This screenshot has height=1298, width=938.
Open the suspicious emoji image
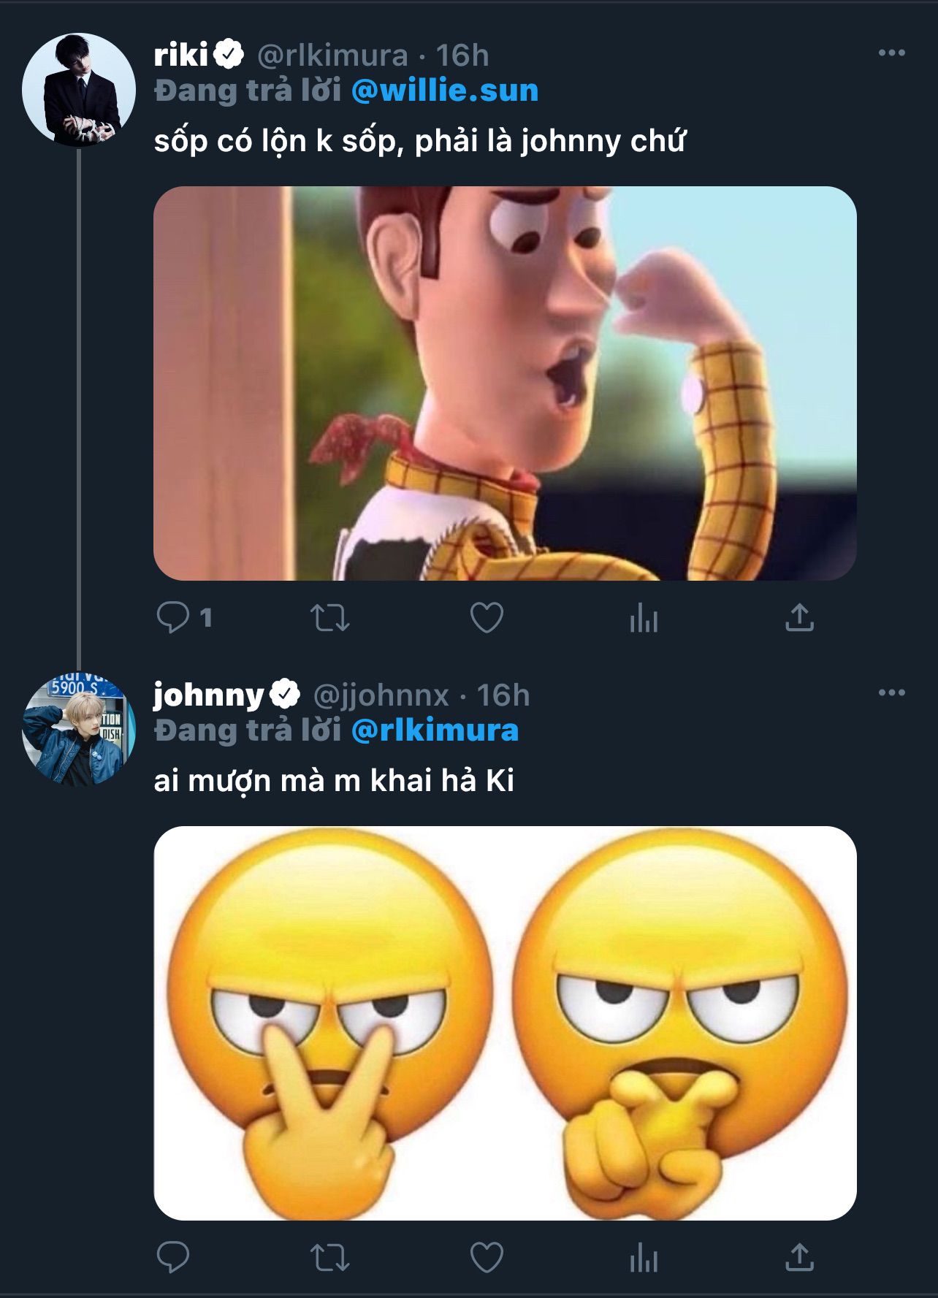[505, 1023]
